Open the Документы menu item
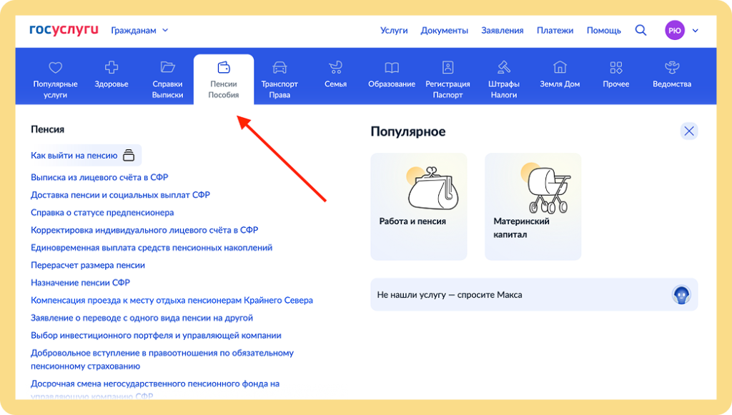 pos(445,30)
